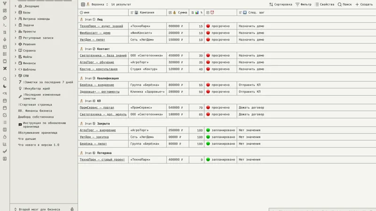This screenshot has width=376, height=211.
Task: Click Поиск in the table toolbar
Action: (x=345, y=4)
